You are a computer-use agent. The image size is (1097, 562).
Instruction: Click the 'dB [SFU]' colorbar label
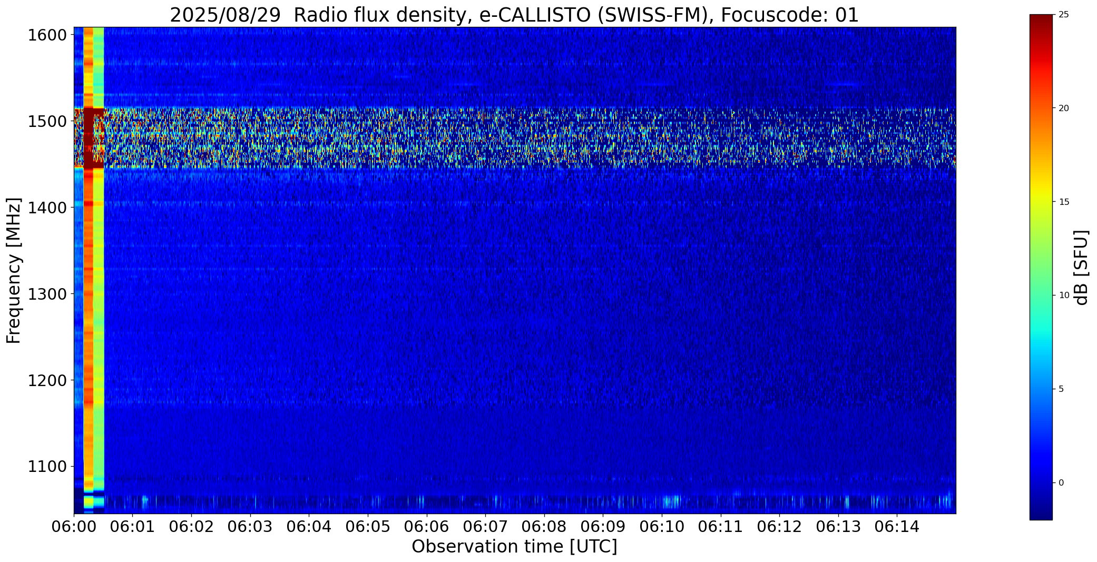point(1081,268)
